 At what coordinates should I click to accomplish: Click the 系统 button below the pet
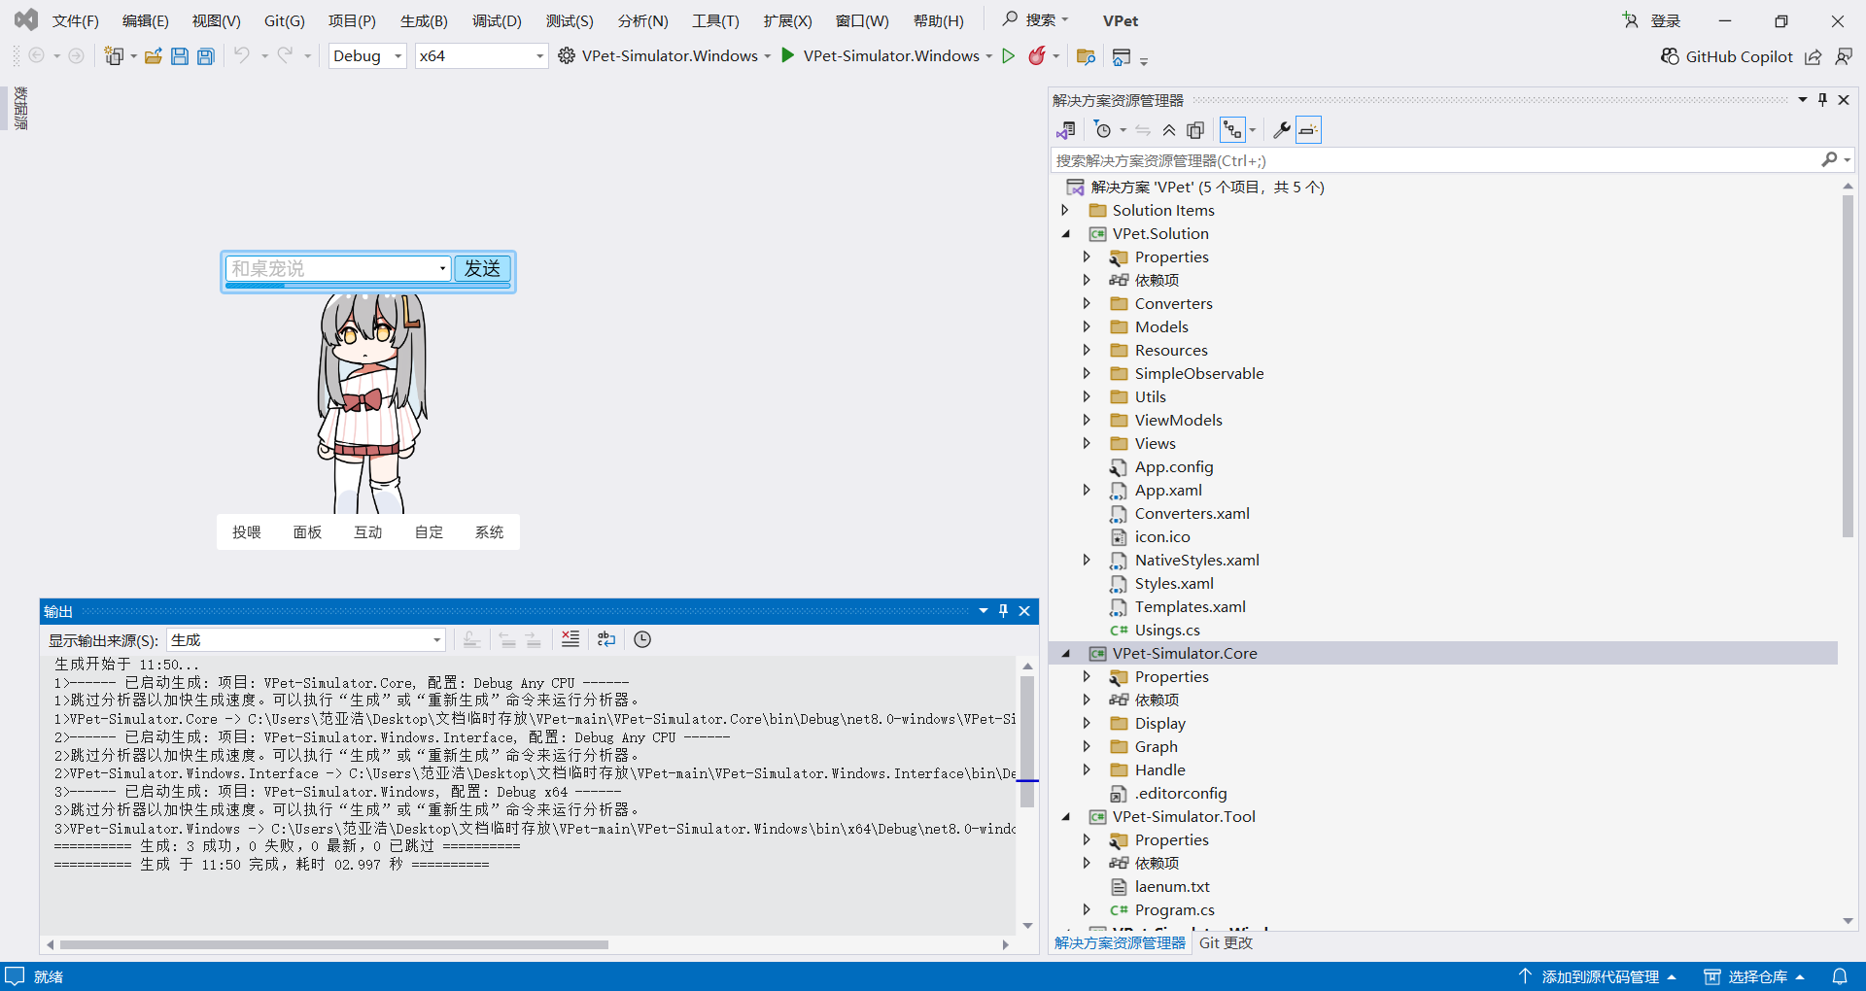[489, 531]
